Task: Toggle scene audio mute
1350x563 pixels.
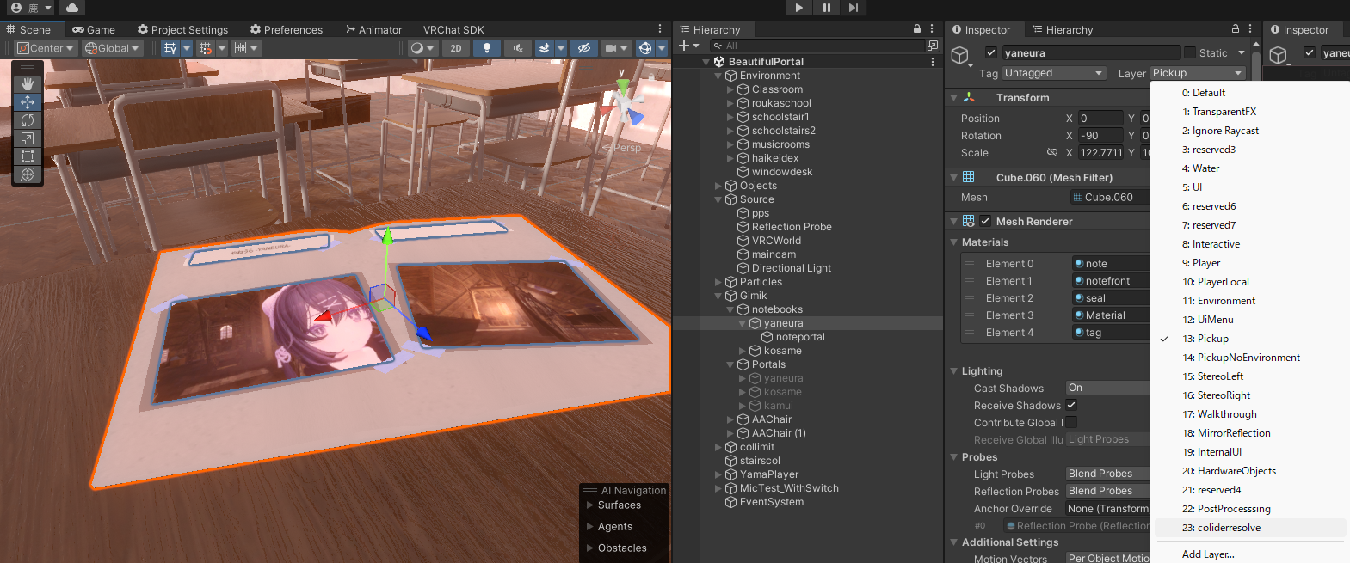Action: click(518, 48)
